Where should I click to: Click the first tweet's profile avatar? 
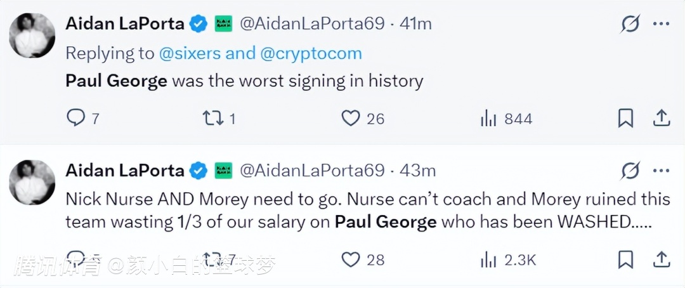(32, 35)
